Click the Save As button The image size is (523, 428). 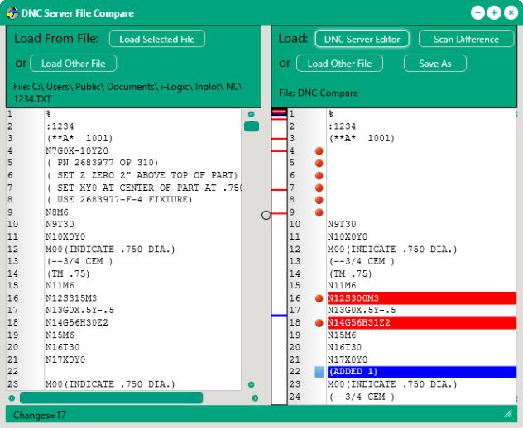(x=434, y=64)
